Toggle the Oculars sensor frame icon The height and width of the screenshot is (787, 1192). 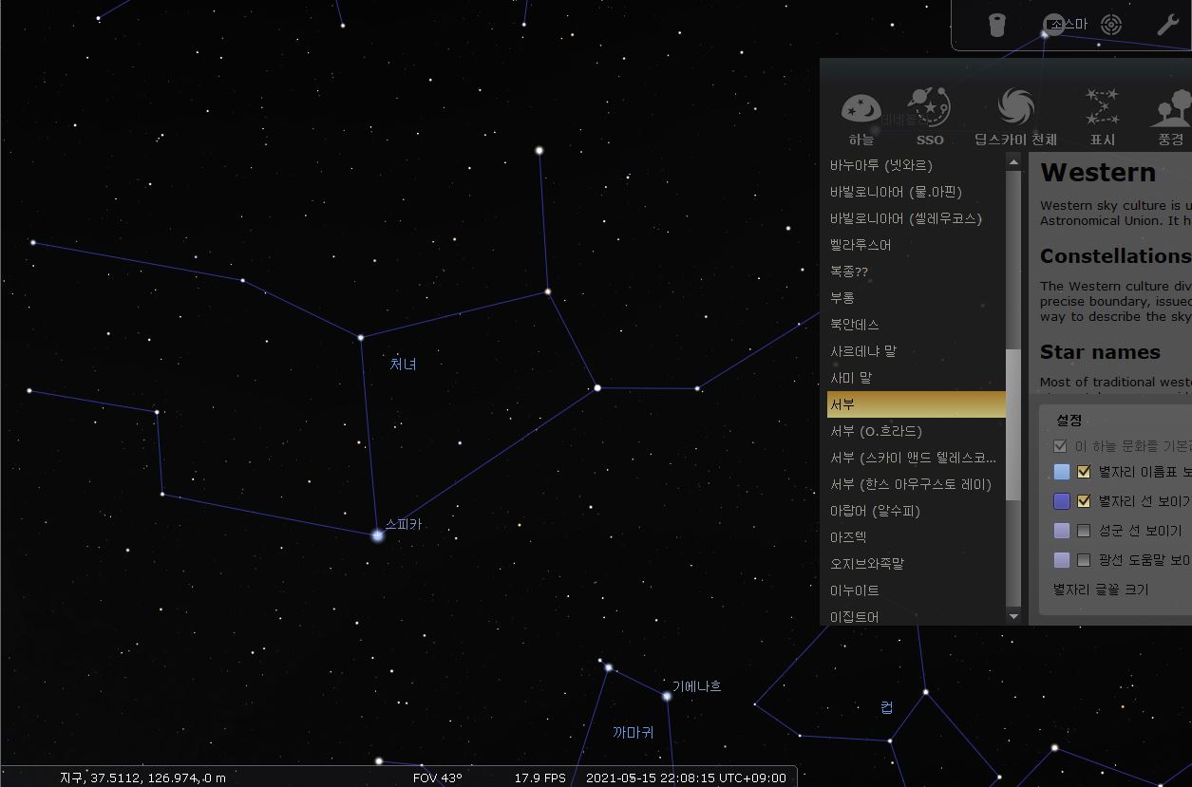(x=1054, y=25)
